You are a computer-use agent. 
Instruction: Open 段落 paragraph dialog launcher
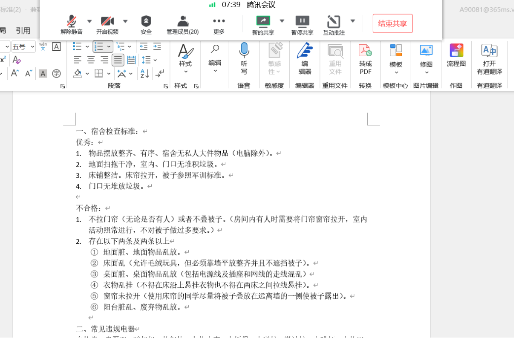[166, 86]
